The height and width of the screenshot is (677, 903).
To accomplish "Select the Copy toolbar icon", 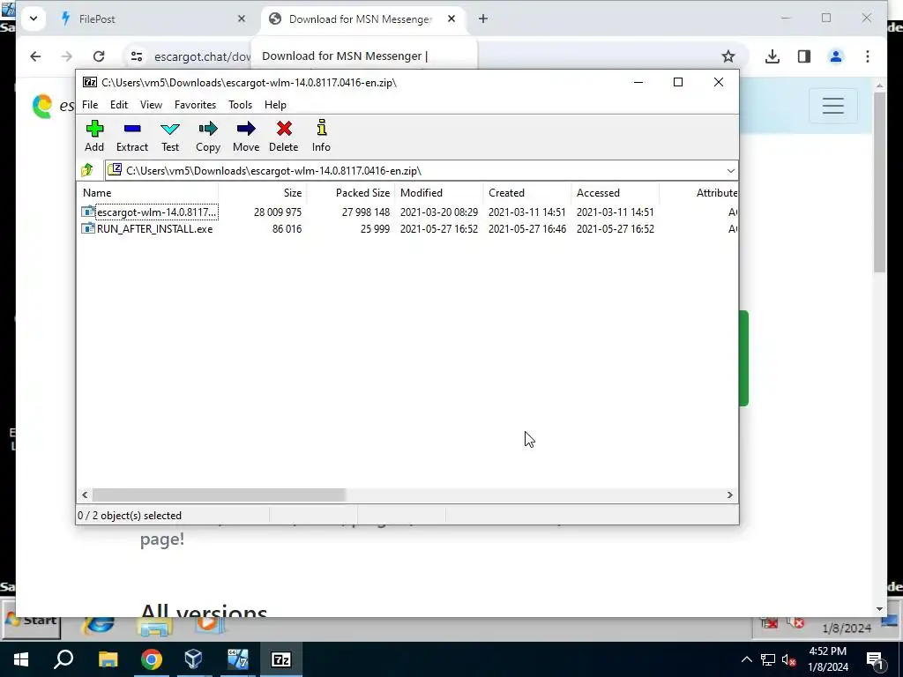I will pos(208,137).
